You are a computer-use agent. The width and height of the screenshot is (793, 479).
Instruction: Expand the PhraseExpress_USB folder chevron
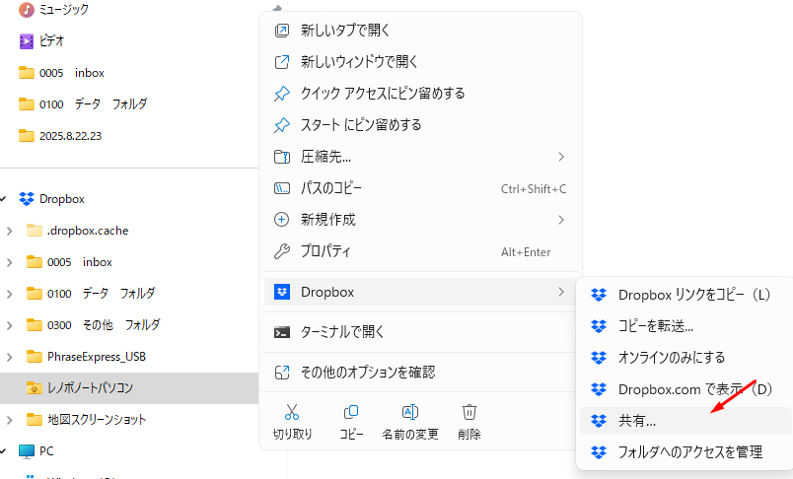(10, 357)
